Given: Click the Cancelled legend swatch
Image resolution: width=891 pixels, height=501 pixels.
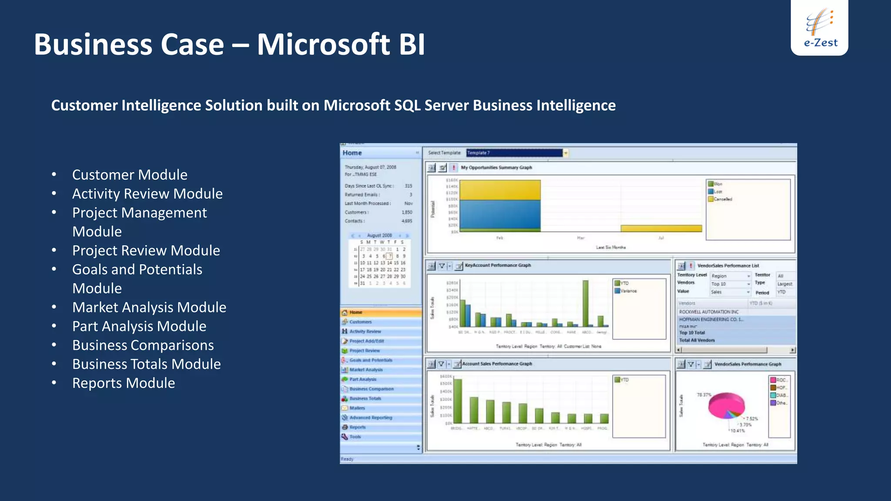Looking at the screenshot, I should tap(710, 199).
